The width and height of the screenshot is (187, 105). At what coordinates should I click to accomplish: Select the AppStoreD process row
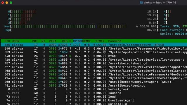[94, 67]
